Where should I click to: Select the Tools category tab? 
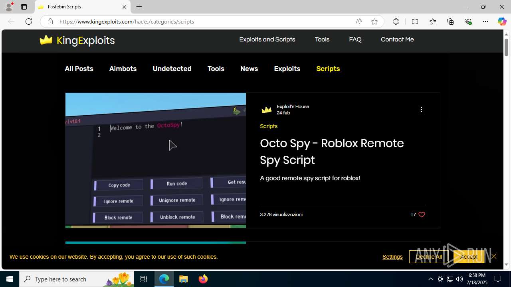coord(216,69)
